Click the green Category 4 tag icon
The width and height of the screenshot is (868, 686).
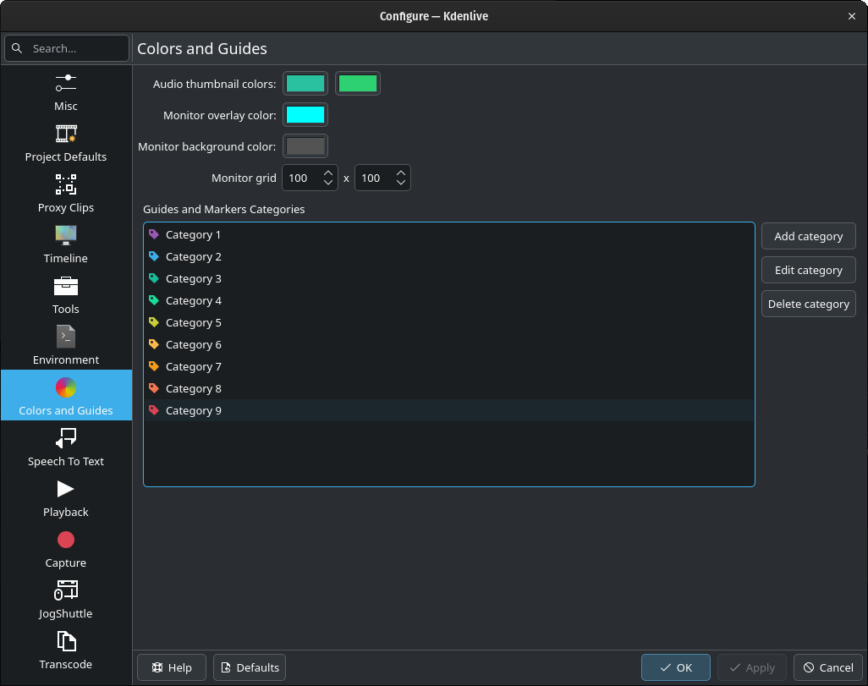pyautogui.click(x=154, y=300)
